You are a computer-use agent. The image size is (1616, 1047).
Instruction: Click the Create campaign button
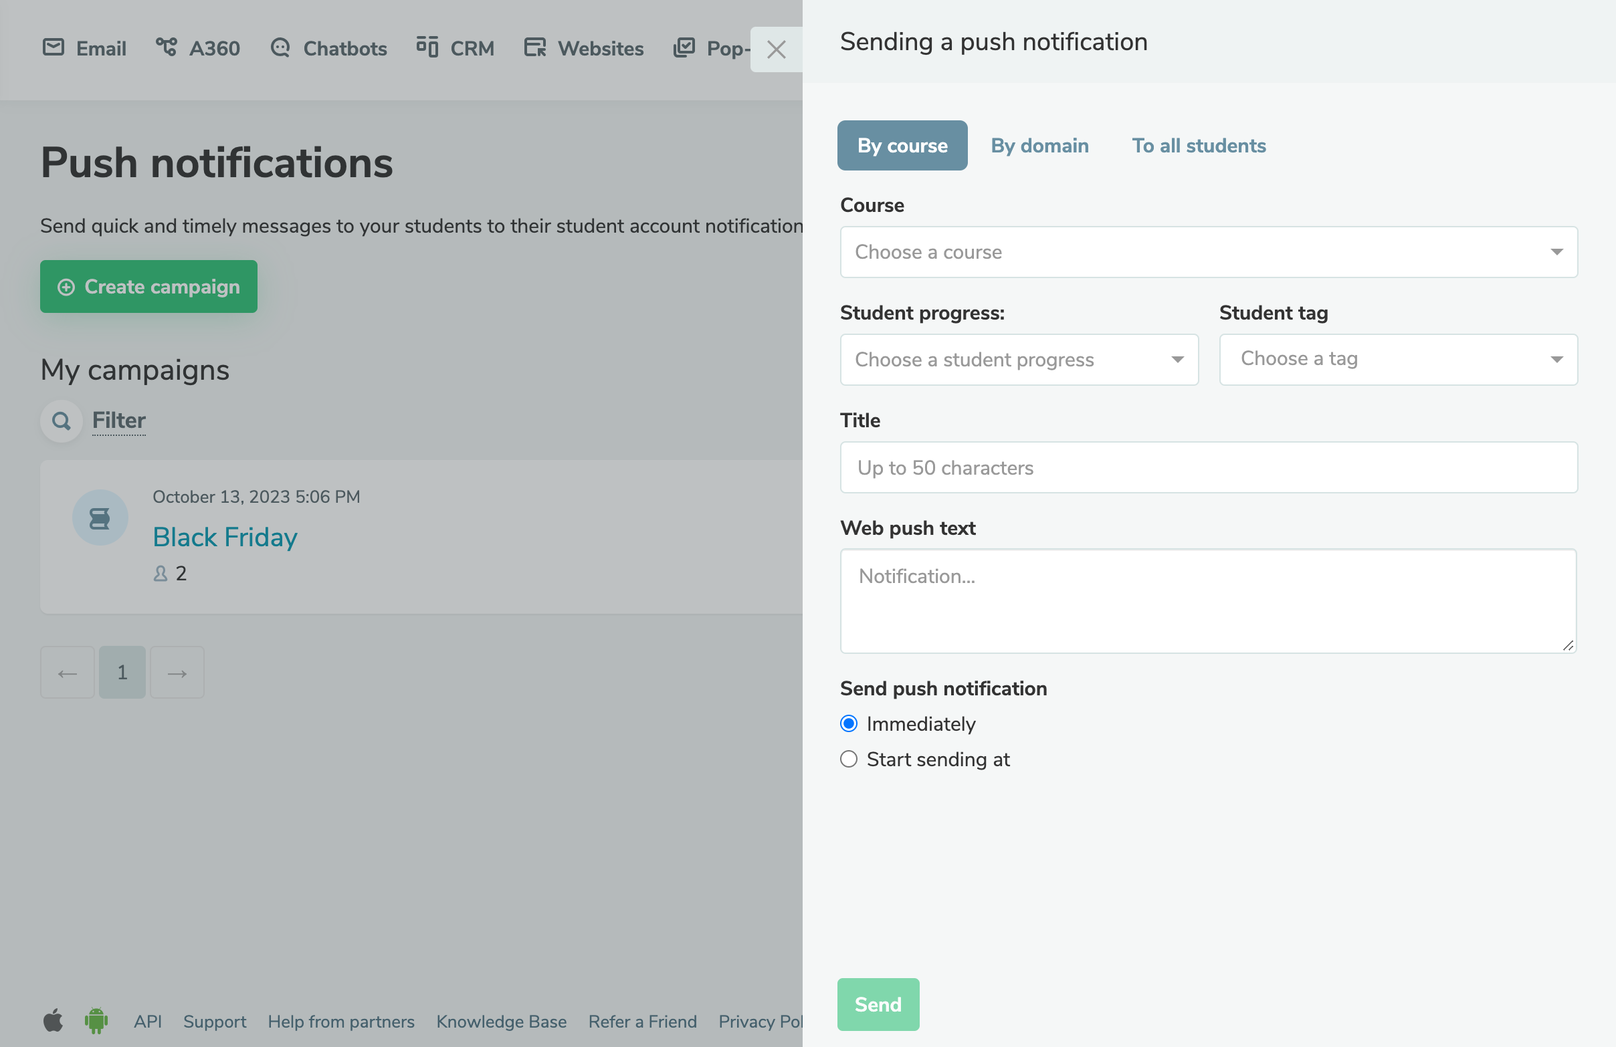pyautogui.click(x=148, y=286)
